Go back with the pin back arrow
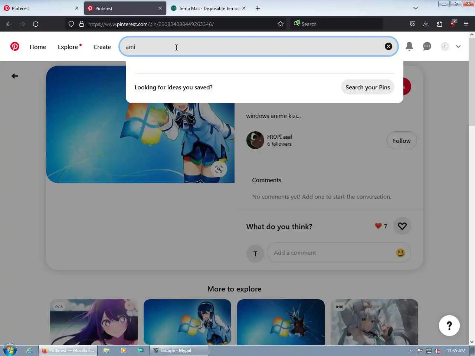The image size is (475, 356). 15,76
